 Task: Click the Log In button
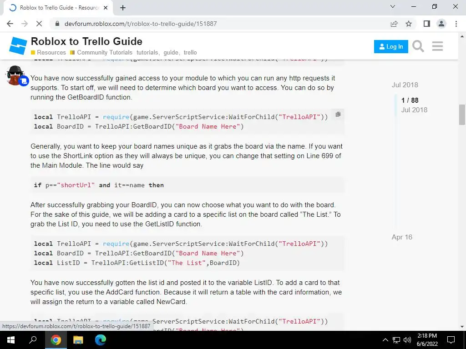tap(391, 47)
